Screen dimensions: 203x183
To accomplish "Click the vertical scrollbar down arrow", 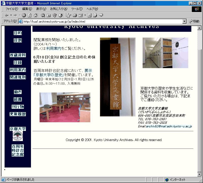I will click(199, 174).
